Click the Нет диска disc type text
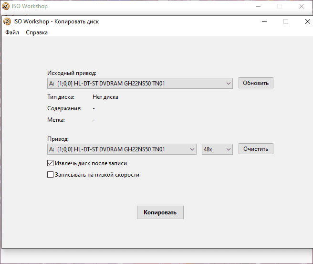This screenshot has height=264, width=313. [x=105, y=97]
